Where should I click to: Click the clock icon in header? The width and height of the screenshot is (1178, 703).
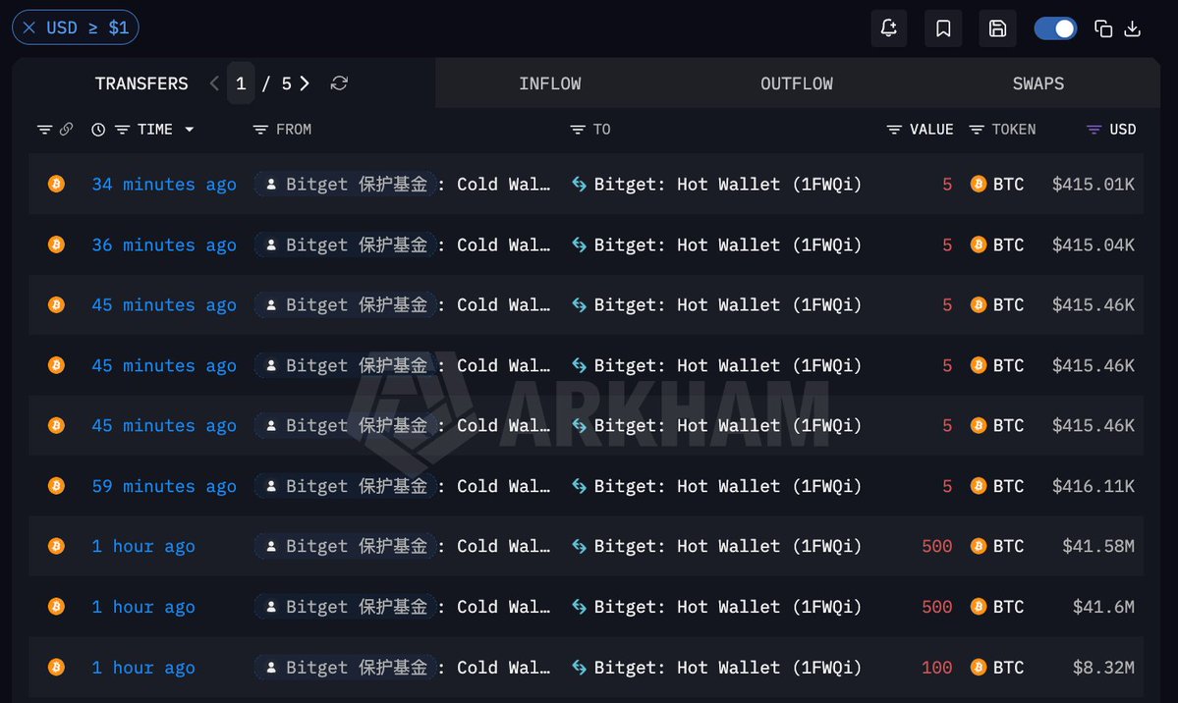[98, 130]
